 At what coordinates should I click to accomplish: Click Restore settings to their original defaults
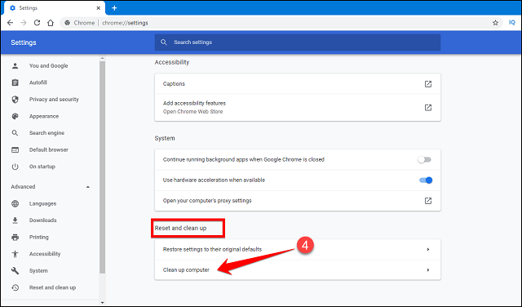(298, 249)
